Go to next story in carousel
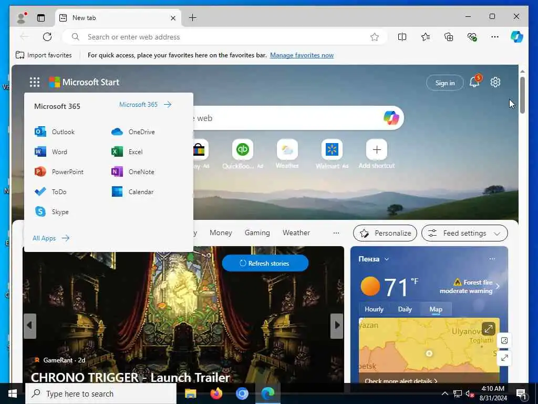This screenshot has width=538, height=404. [x=337, y=326]
